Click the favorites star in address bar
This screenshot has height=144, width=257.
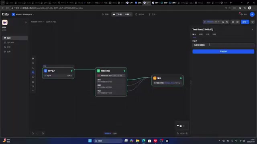[230, 8]
